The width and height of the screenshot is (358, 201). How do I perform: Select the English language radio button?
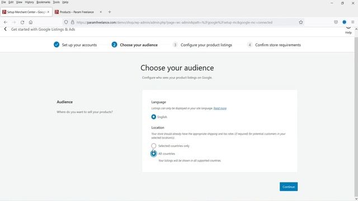click(154, 117)
